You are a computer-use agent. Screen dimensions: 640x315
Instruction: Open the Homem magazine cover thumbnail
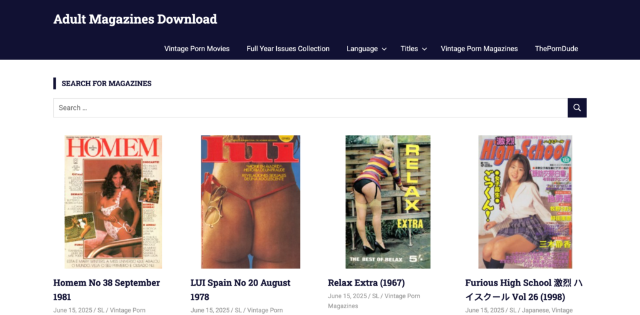click(x=113, y=202)
